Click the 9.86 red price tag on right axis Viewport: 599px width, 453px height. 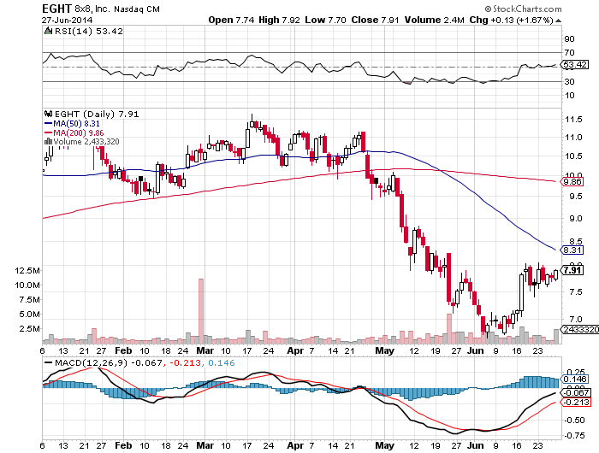click(572, 182)
